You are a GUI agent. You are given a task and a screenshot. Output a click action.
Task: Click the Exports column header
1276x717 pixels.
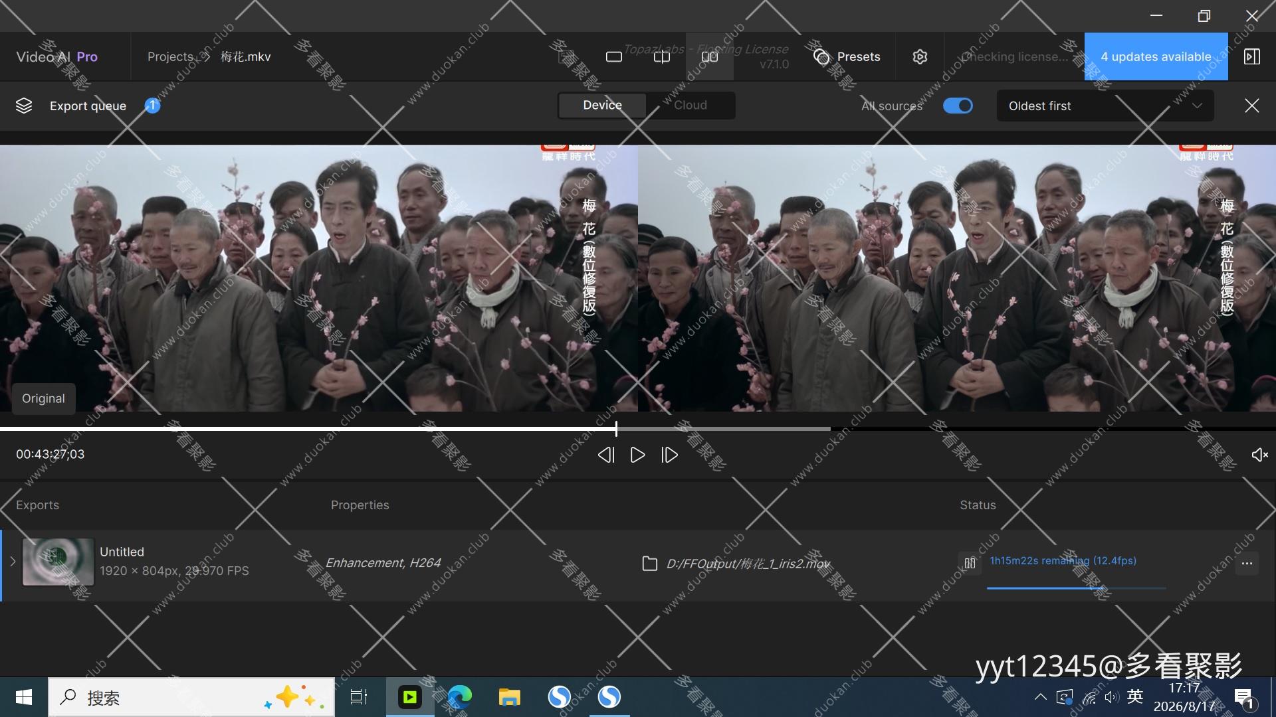click(37, 505)
